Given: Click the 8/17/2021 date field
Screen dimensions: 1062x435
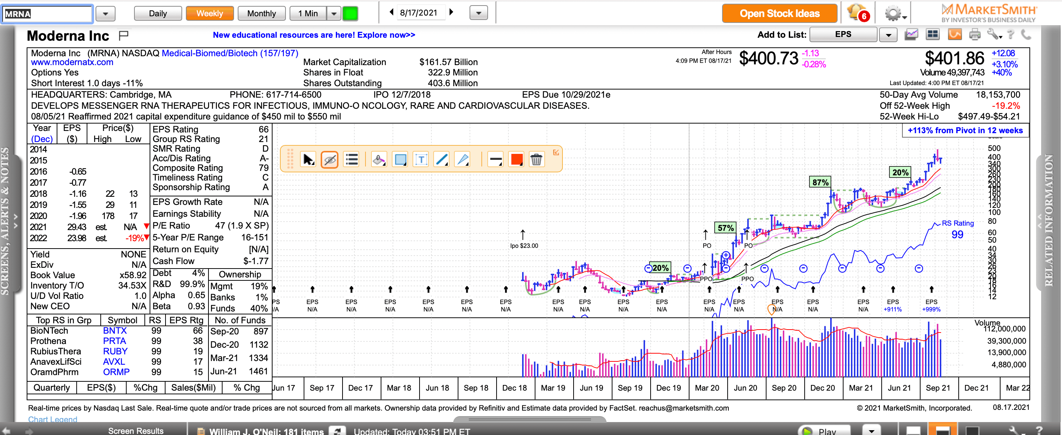Looking at the screenshot, I should pos(421,13).
